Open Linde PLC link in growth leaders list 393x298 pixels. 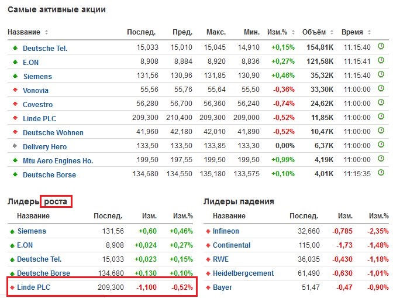[33, 287]
